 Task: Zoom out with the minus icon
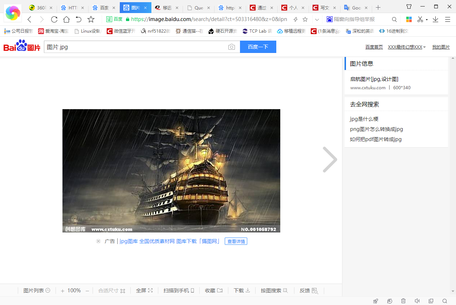point(87,291)
